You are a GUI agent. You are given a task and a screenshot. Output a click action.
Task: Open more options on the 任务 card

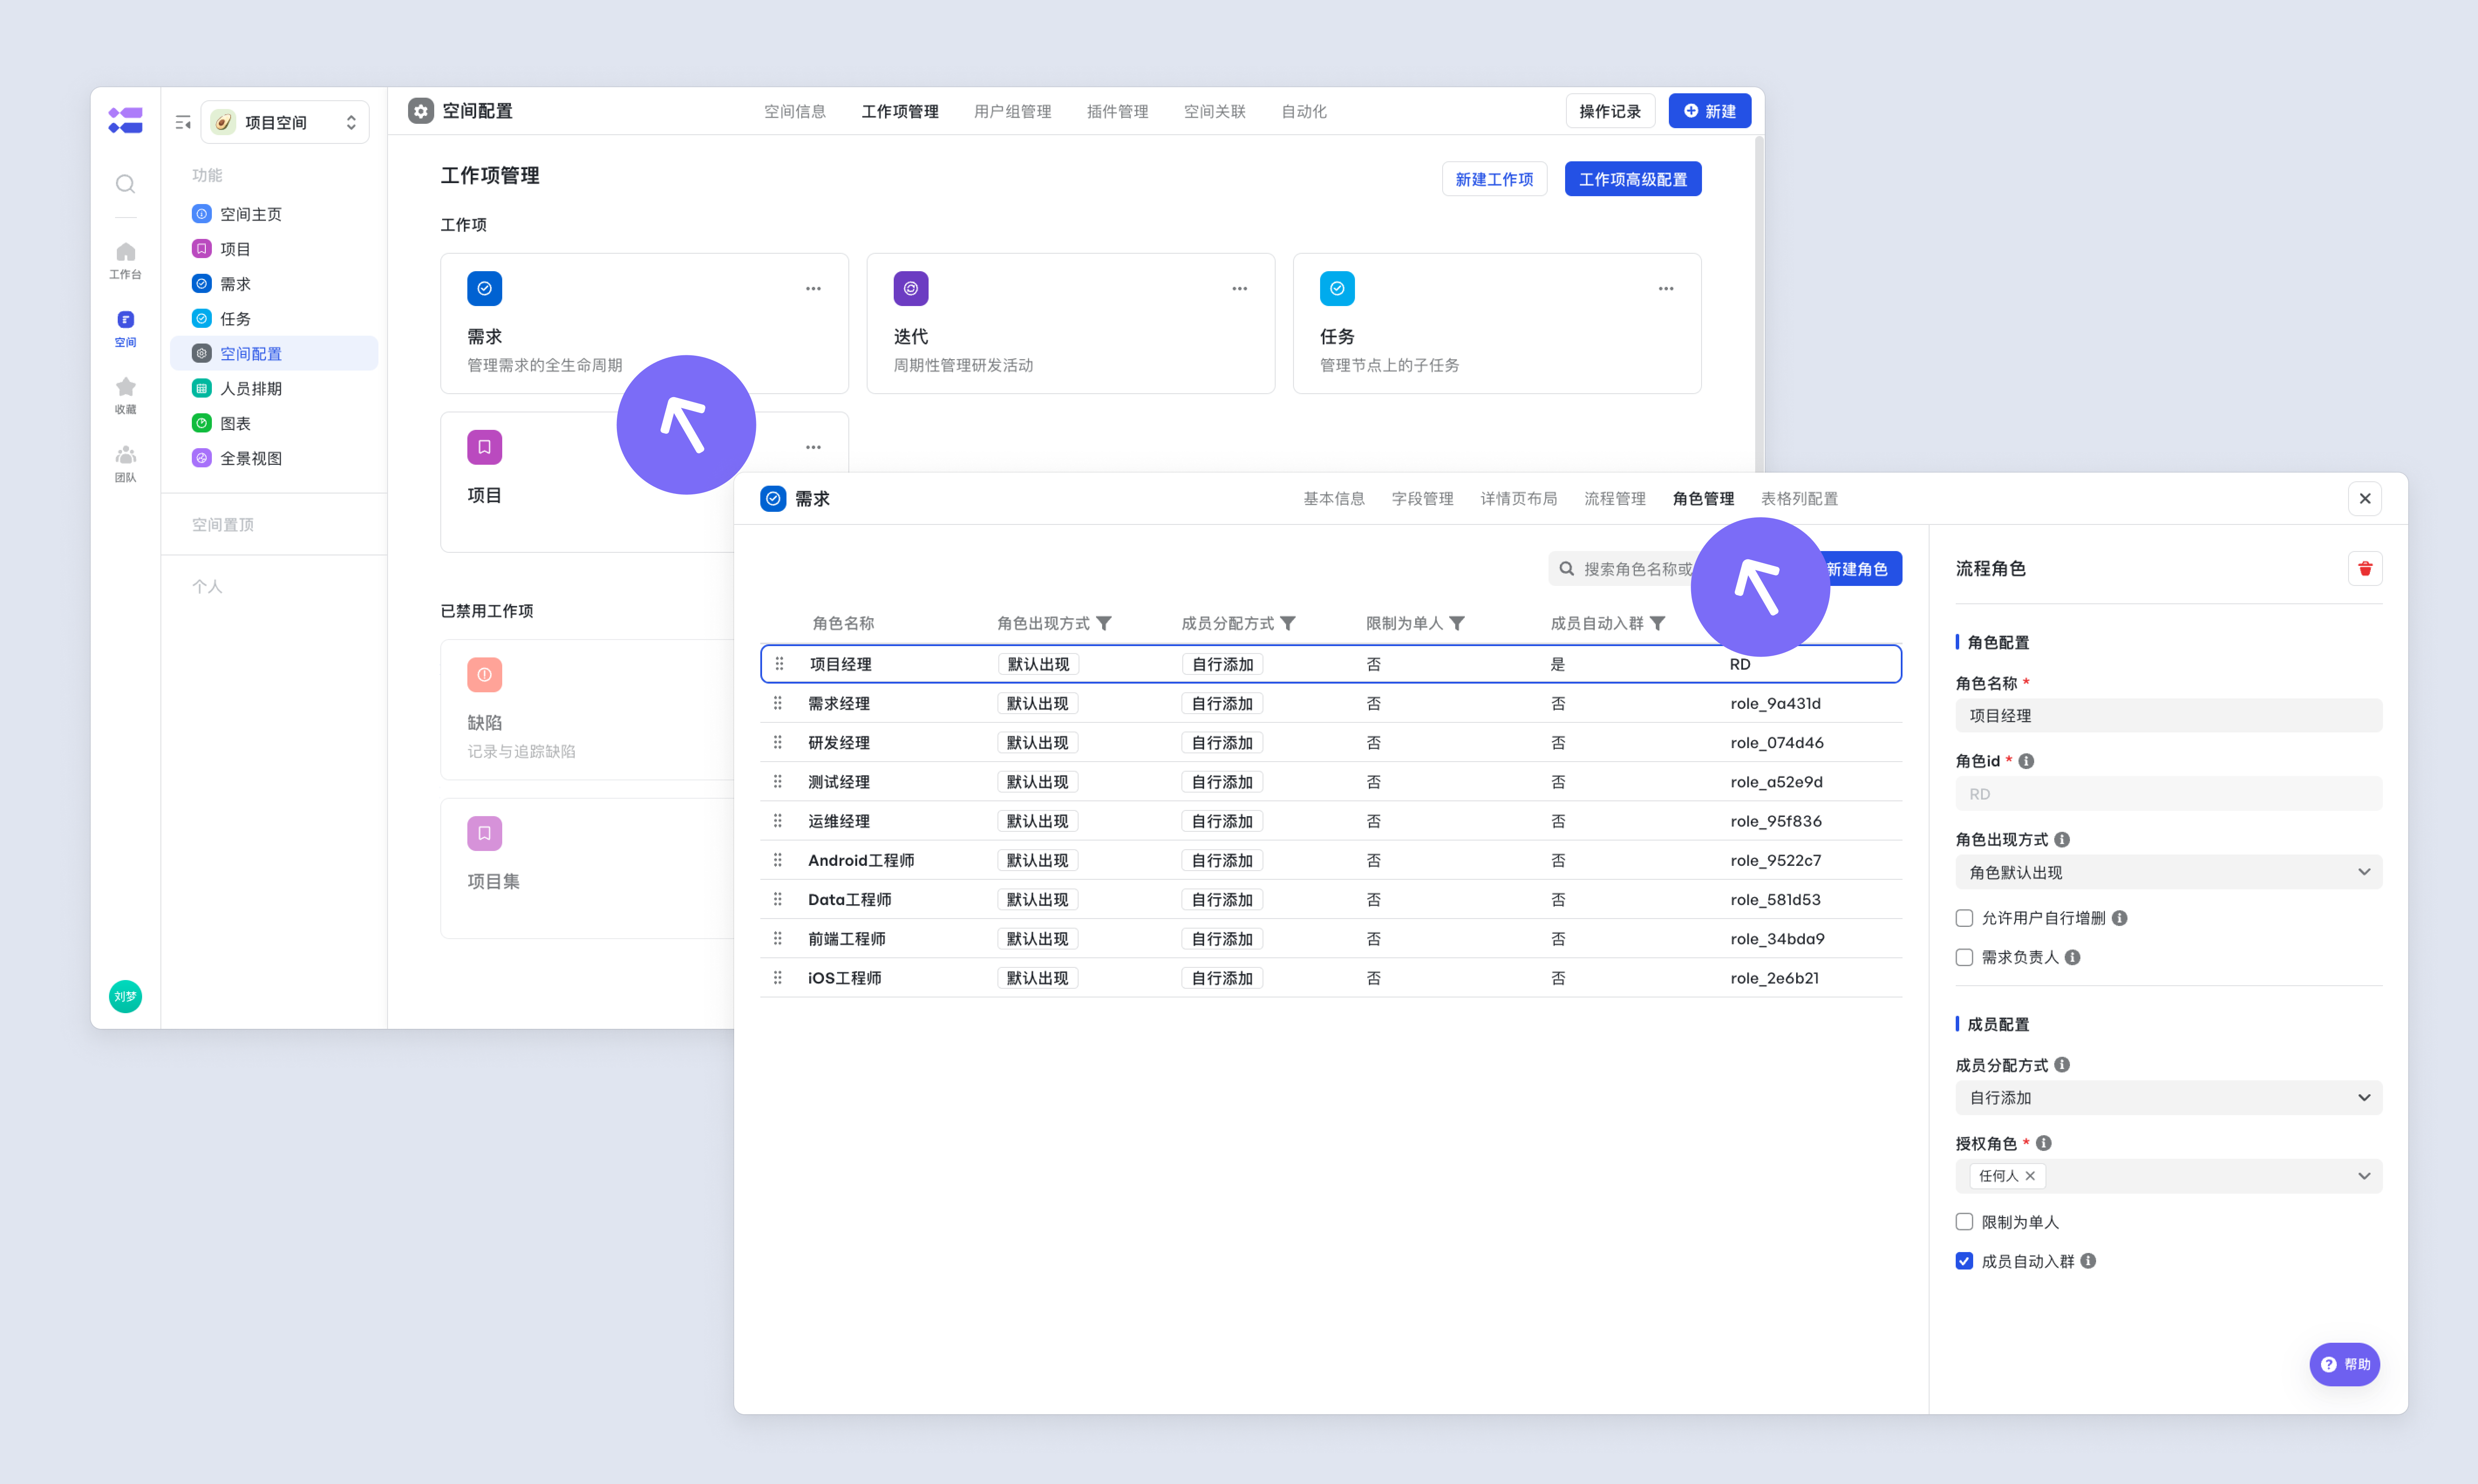1665,289
